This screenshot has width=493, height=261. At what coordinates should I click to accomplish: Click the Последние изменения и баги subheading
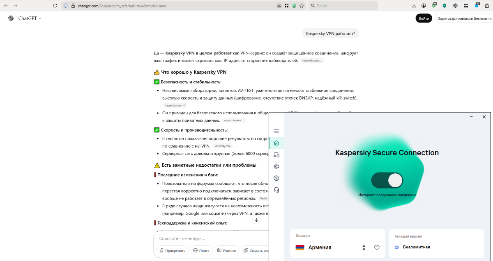coord(188,175)
